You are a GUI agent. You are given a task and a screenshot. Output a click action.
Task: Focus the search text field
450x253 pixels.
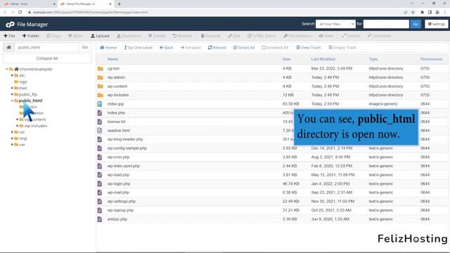[x=386, y=24]
